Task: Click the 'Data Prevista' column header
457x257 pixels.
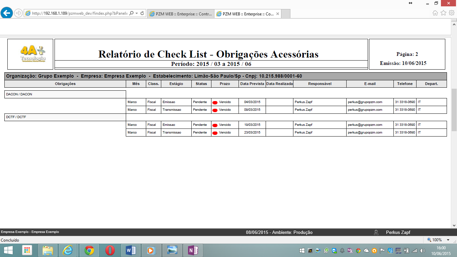Action: [x=252, y=84]
